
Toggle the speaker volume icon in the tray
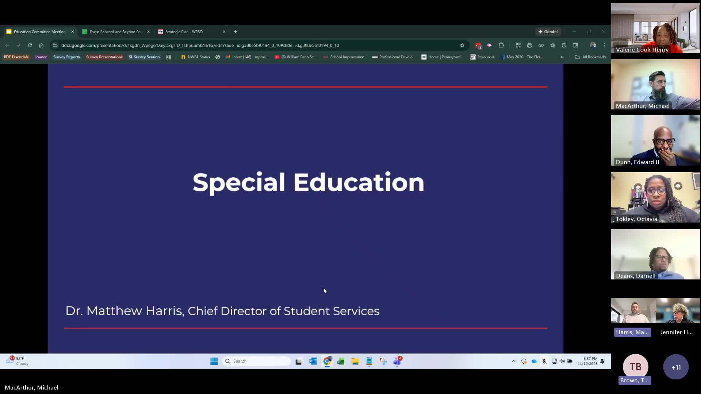coord(562,361)
